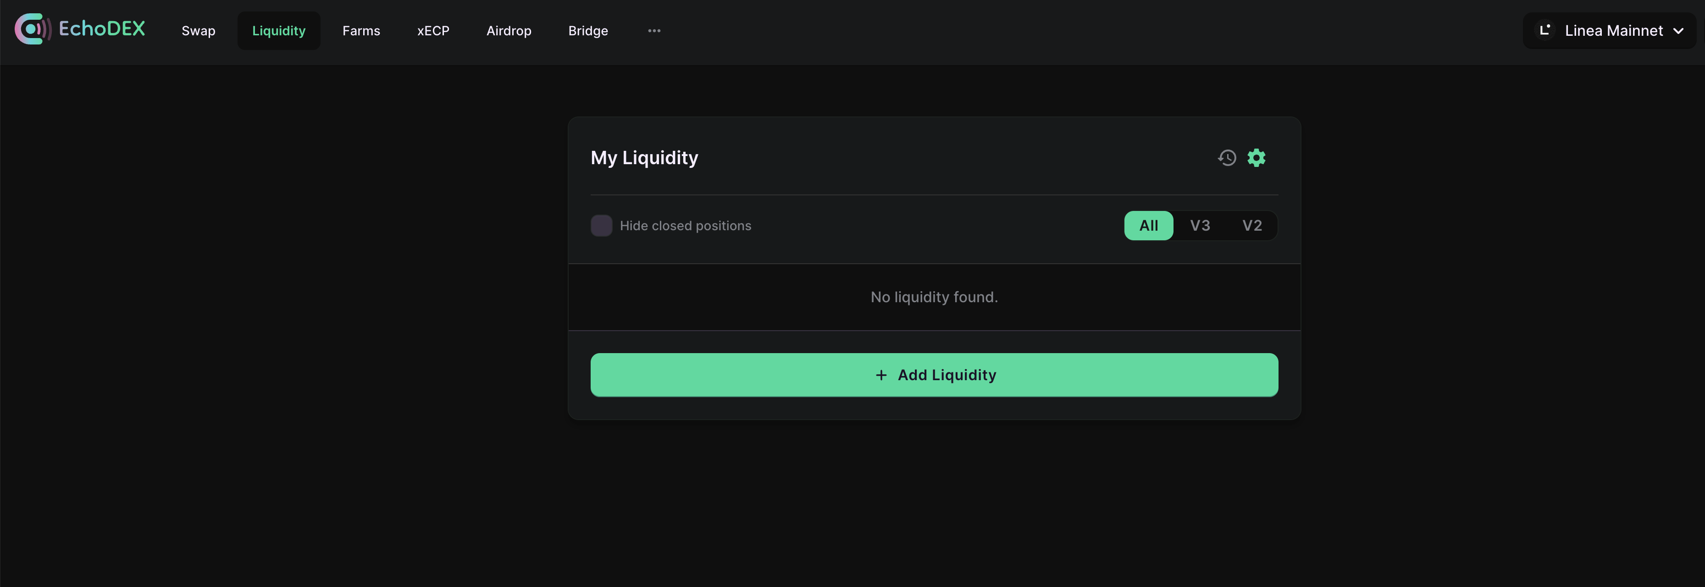
Task: Click the EchoDEX brand name text
Action: point(102,28)
